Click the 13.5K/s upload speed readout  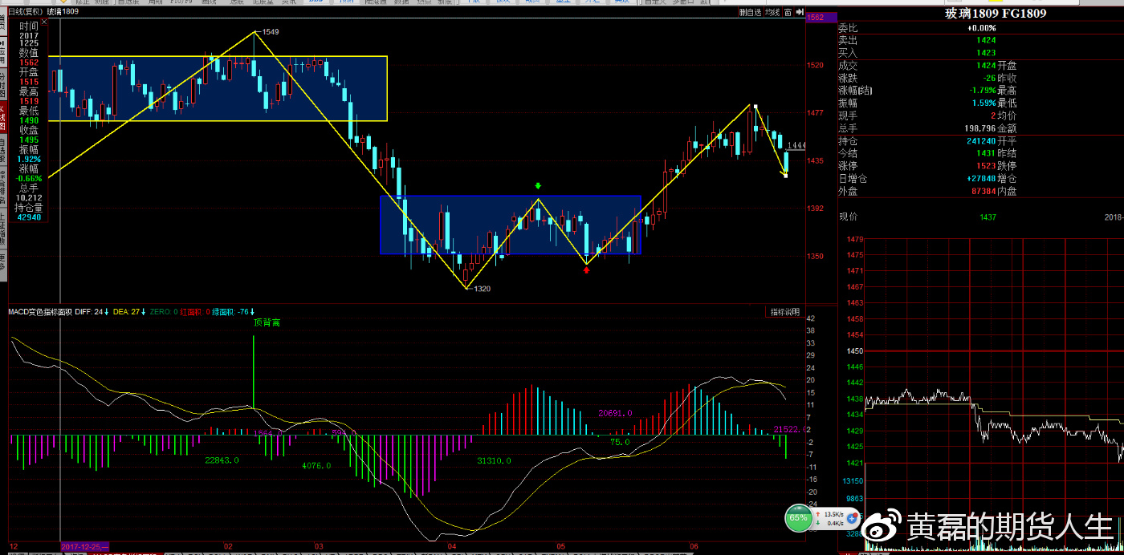click(835, 513)
